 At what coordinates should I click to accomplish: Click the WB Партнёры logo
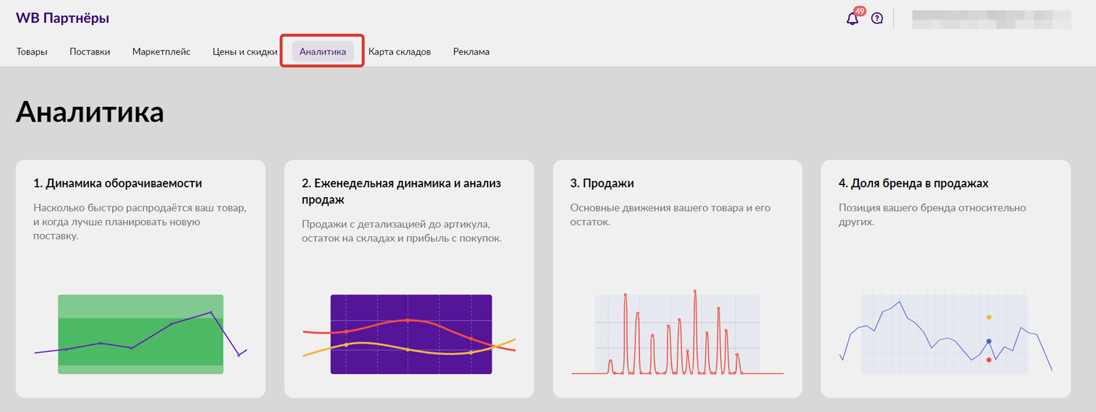(x=63, y=19)
